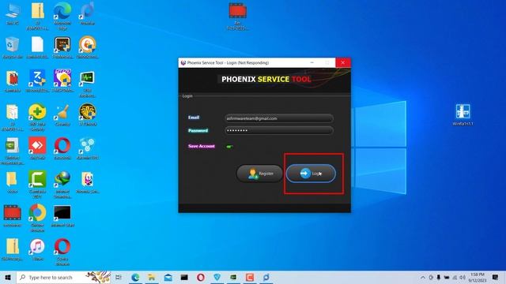Select the AnyDesk desktop shortcut
Screen dimensions: 506x284
pos(37,148)
